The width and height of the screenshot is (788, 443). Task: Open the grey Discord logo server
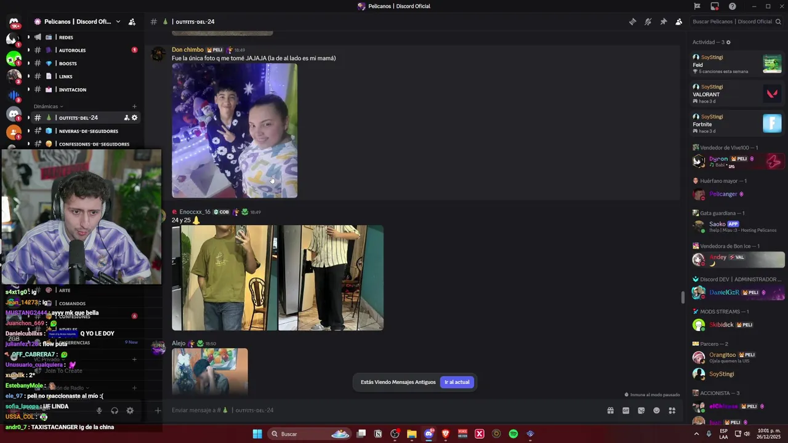click(x=14, y=114)
